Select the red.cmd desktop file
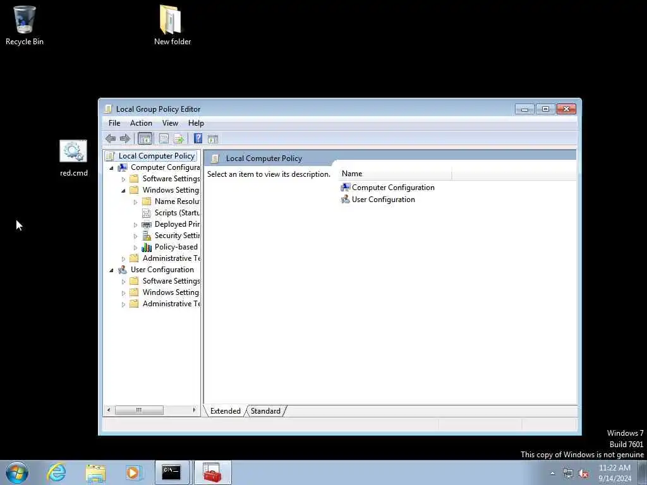The height and width of the screenshot is (485, 647). click(x=73, y=159)
